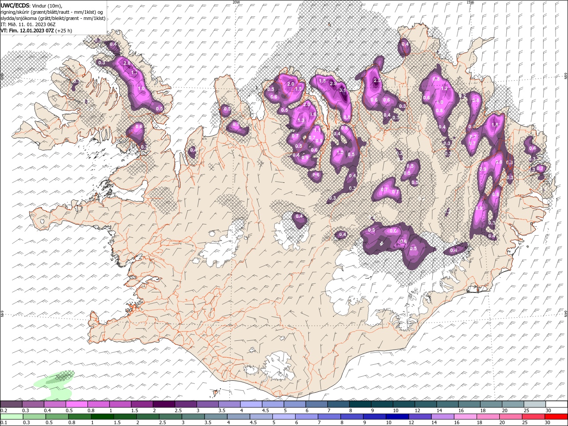Click the pure red swatch after 30 on lower scale
Screen dimensions: 568x426
(x=556, y=417)
